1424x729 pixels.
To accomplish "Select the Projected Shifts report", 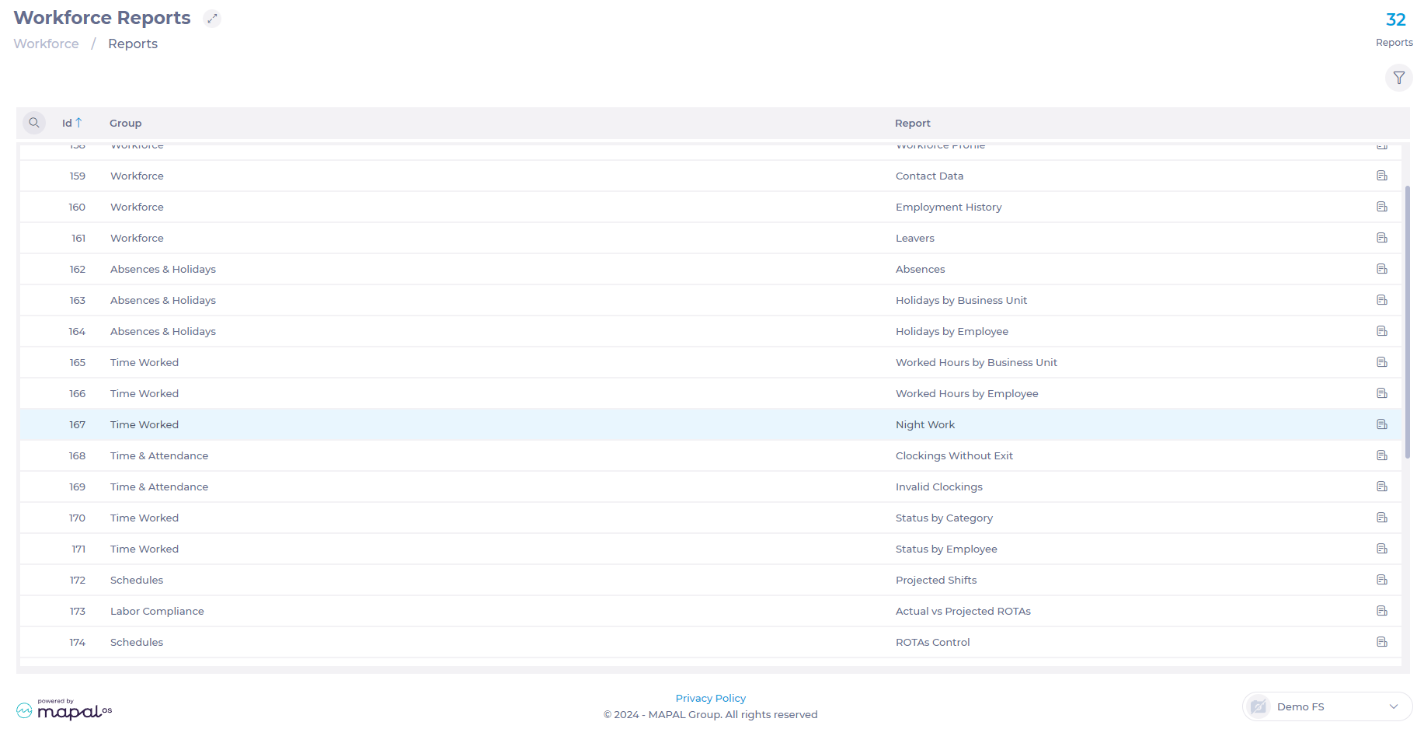I will point(936,580).
